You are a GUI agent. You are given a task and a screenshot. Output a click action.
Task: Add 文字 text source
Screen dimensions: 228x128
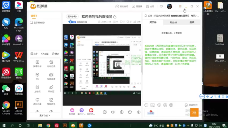pos(34,54)
